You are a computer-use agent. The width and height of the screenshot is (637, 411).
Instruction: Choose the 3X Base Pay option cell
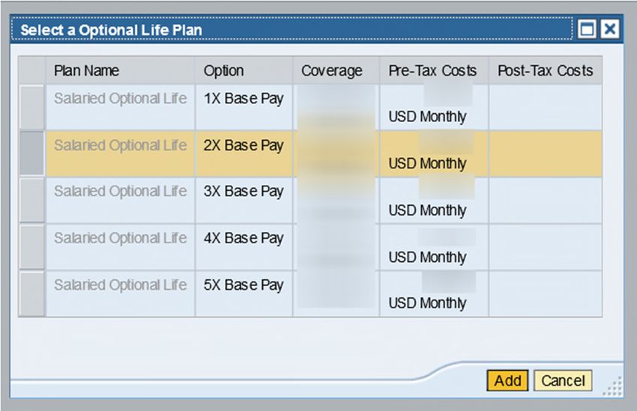(x=244, y=200)
